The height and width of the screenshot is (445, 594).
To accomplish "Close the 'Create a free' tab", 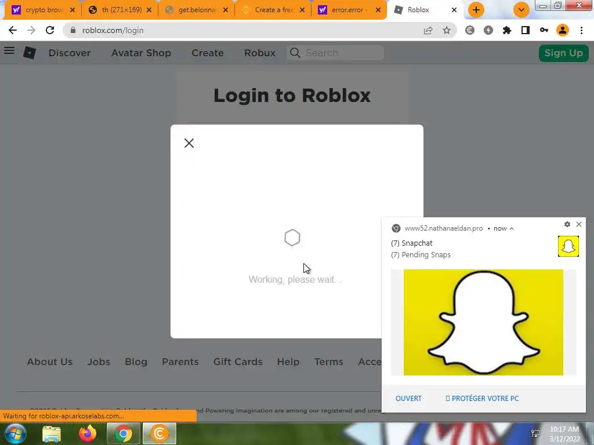I will (x=302, y=10).
